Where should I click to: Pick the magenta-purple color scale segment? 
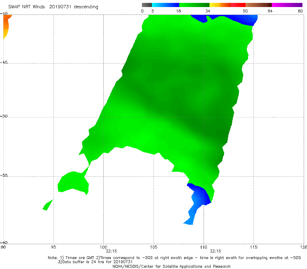287,5
